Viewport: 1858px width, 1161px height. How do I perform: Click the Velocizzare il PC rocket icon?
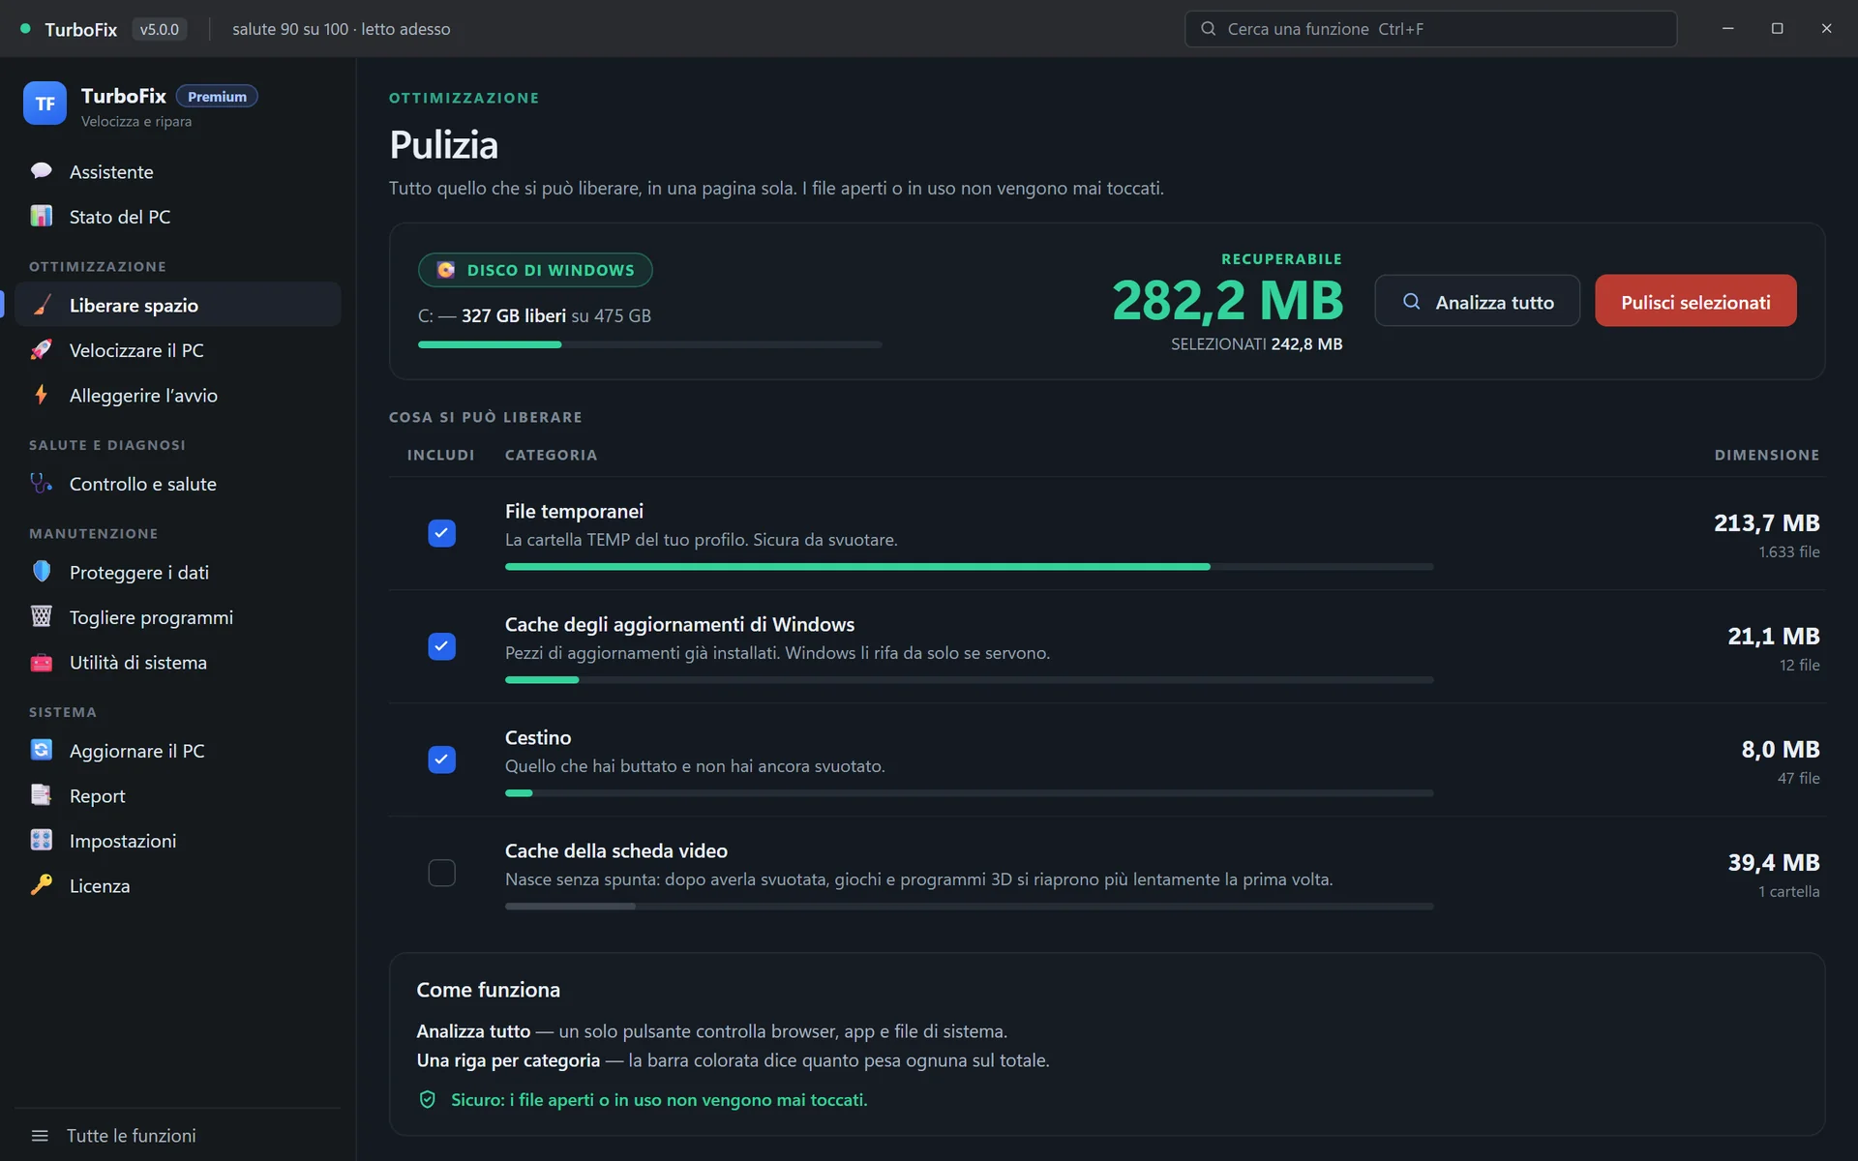click(42, 349)
